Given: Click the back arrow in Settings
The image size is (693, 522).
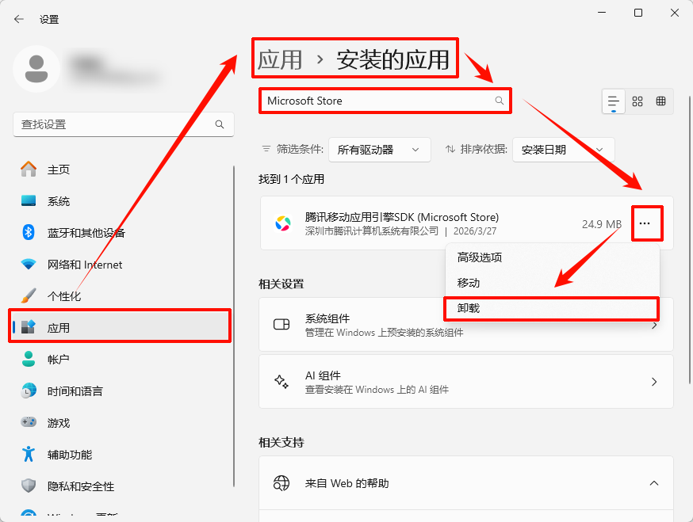Looking at the screenshot, I should coord(17,19).
